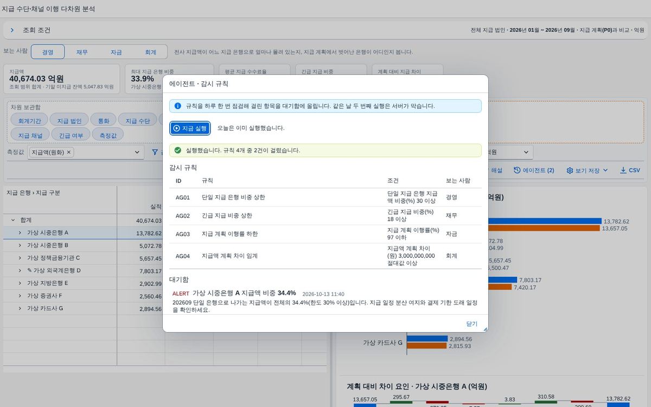Pick the 통화 dimension chip
Screen dimensions: 651x407
click(103, 120)
